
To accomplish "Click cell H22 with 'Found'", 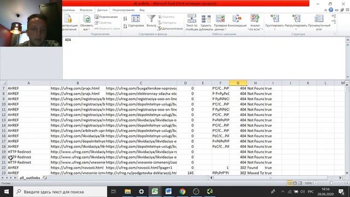I will tap(255, 168).
